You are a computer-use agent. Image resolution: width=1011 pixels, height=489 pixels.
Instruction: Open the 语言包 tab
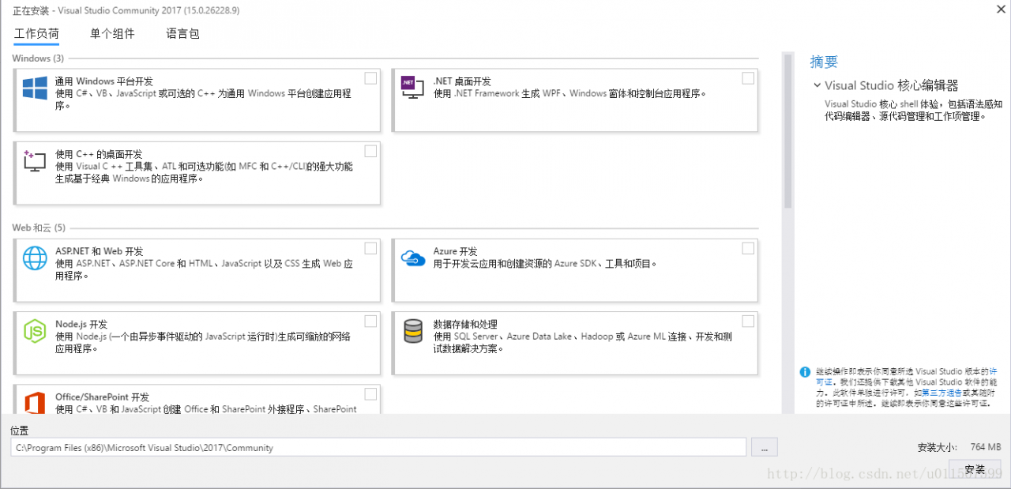[182, 34]
